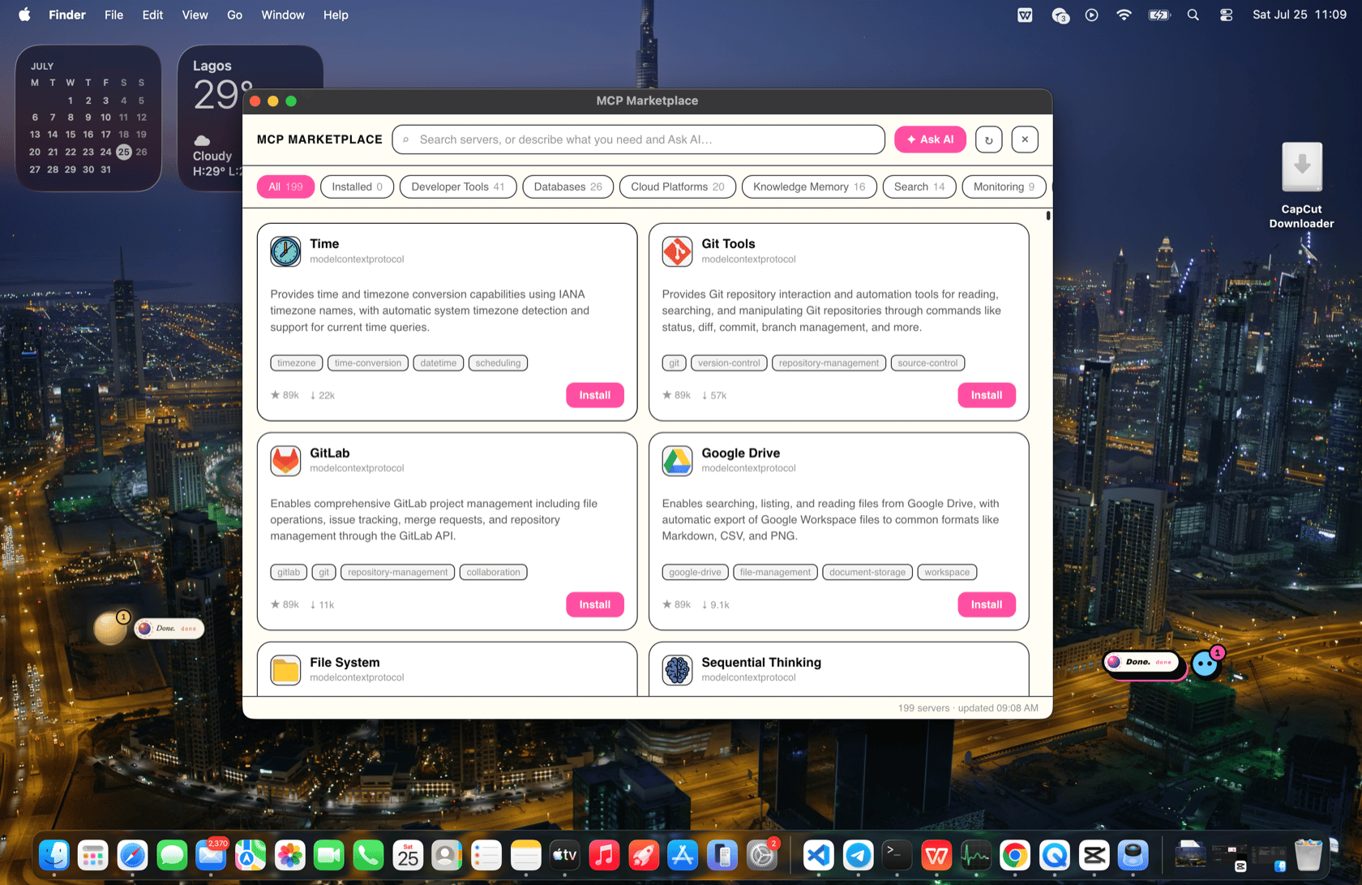Screen dimensions: 1362x885
Task: Open CapCut Downloader on the desktop
Action: [1302, 185]
